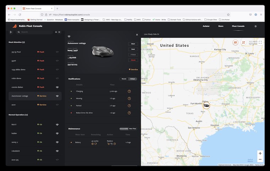Select the 1234 dallas demo mower
270x171 pixels.
(35, 70)
